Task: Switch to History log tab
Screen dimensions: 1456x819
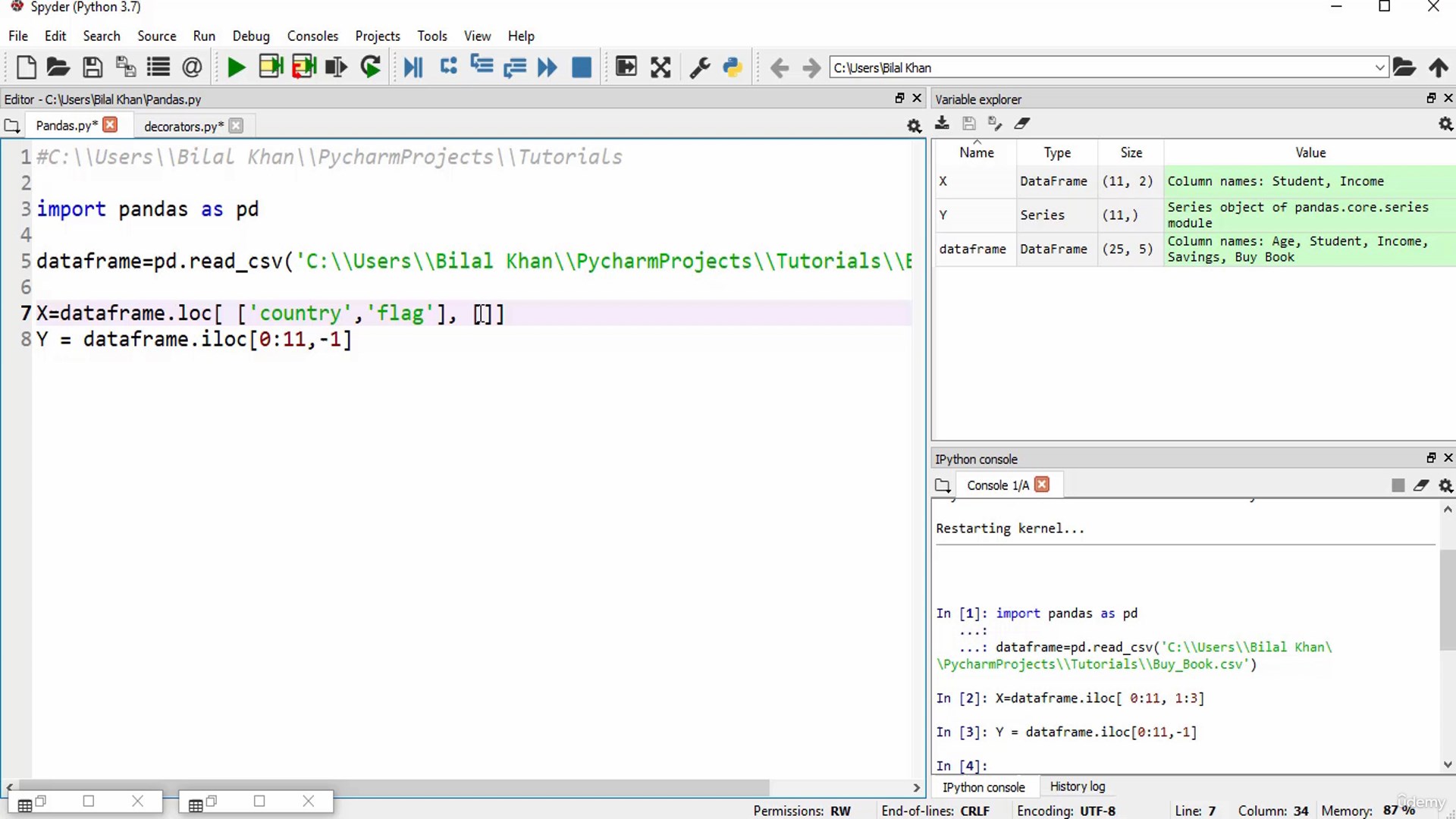Action: (1077, 786)
